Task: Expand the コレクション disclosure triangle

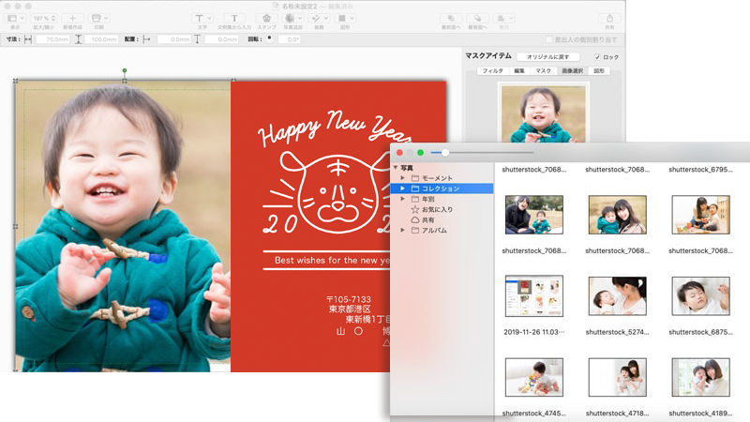Action: click(x=403, y=188)
